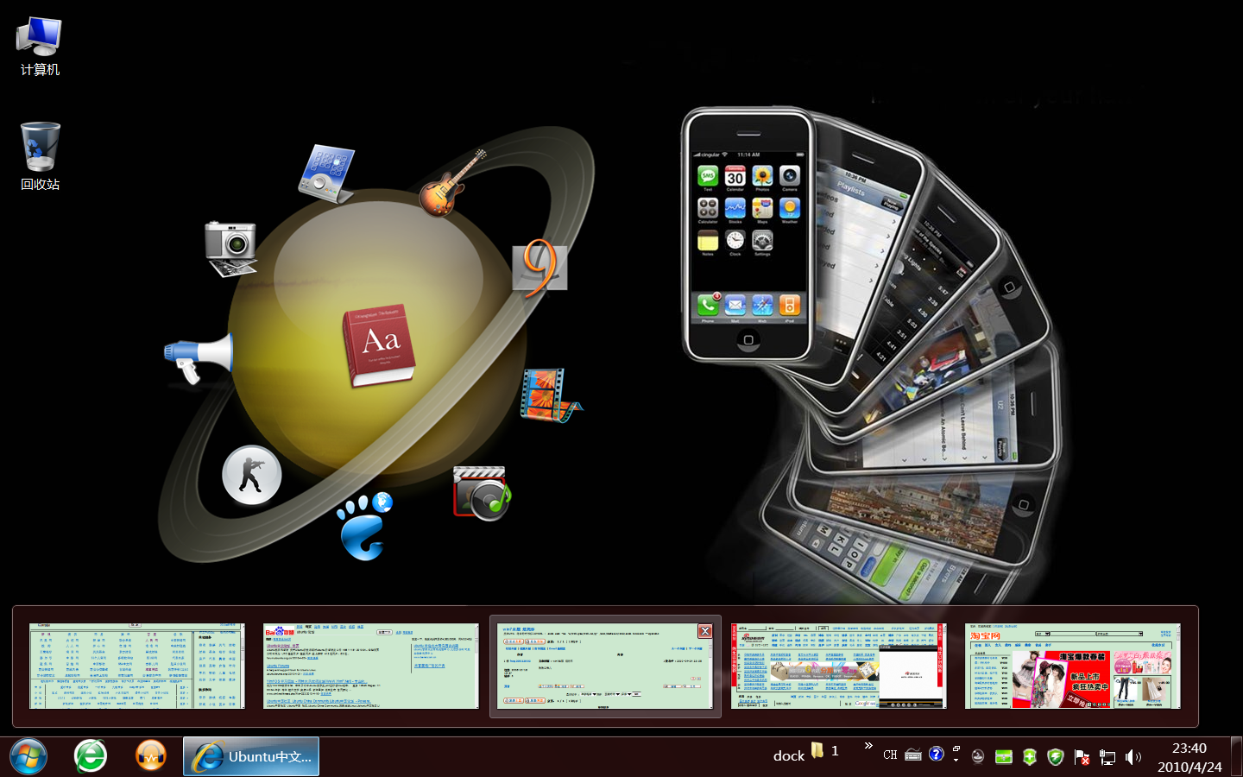The image size is (1243, 777).
Task: Open the 计算机 (Computer) desktop icon
Action: click(x=40, y=47)
